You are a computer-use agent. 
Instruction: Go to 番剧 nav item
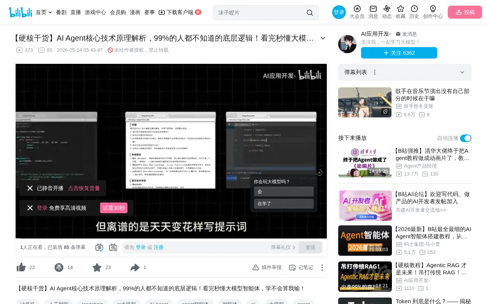coord(61,12)
